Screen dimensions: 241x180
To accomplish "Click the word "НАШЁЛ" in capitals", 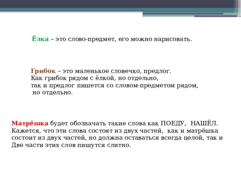I will coord(204,123).
